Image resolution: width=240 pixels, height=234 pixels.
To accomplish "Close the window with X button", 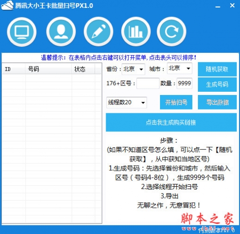I will [232, 6].
